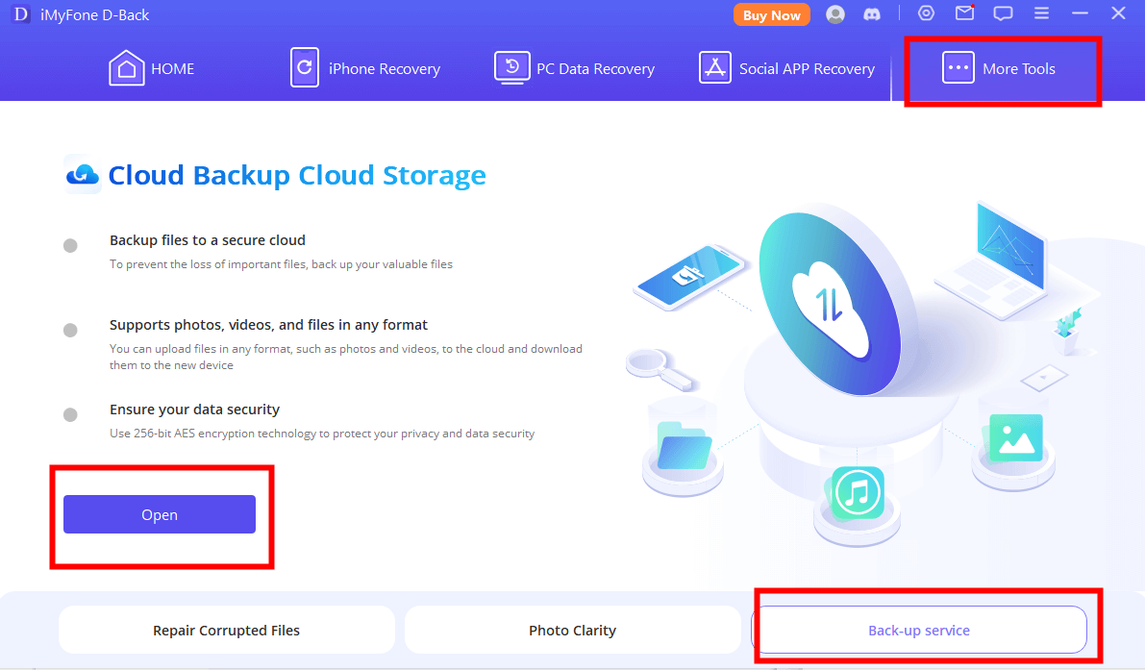1145x670 pixels.
Task: Switch to PC Data Recovery tab
Action: click(574, 68)
